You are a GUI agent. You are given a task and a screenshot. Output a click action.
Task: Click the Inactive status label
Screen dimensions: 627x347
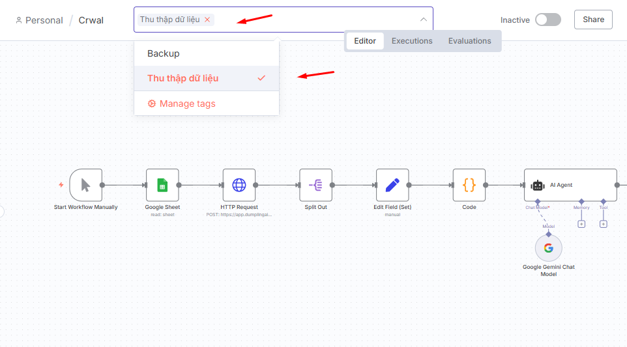click(515, 20)
